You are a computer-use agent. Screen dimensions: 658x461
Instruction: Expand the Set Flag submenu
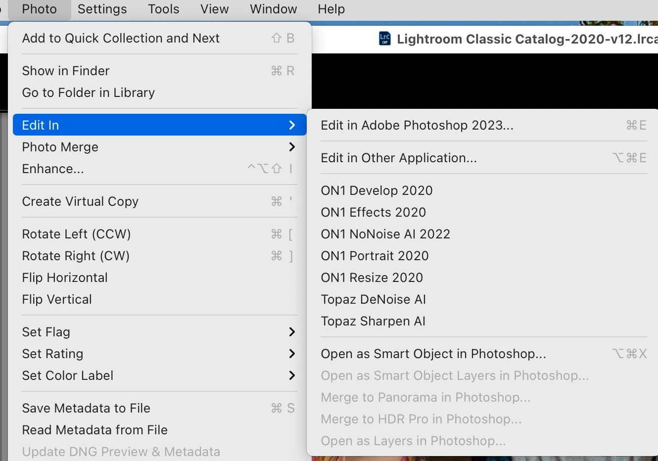pos(159,332)
